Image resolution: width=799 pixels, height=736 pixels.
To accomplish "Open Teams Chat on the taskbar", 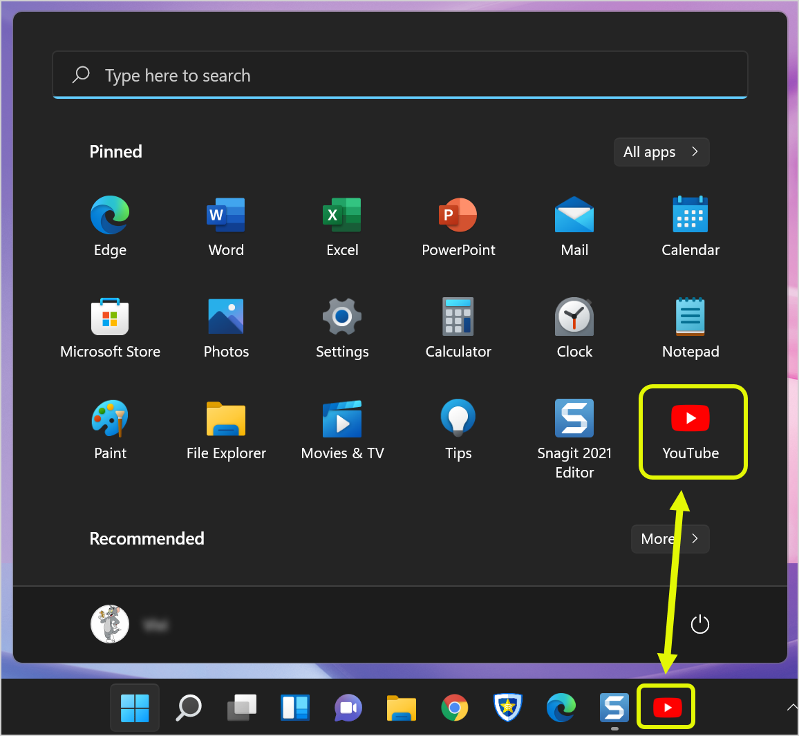I will 348,708.
